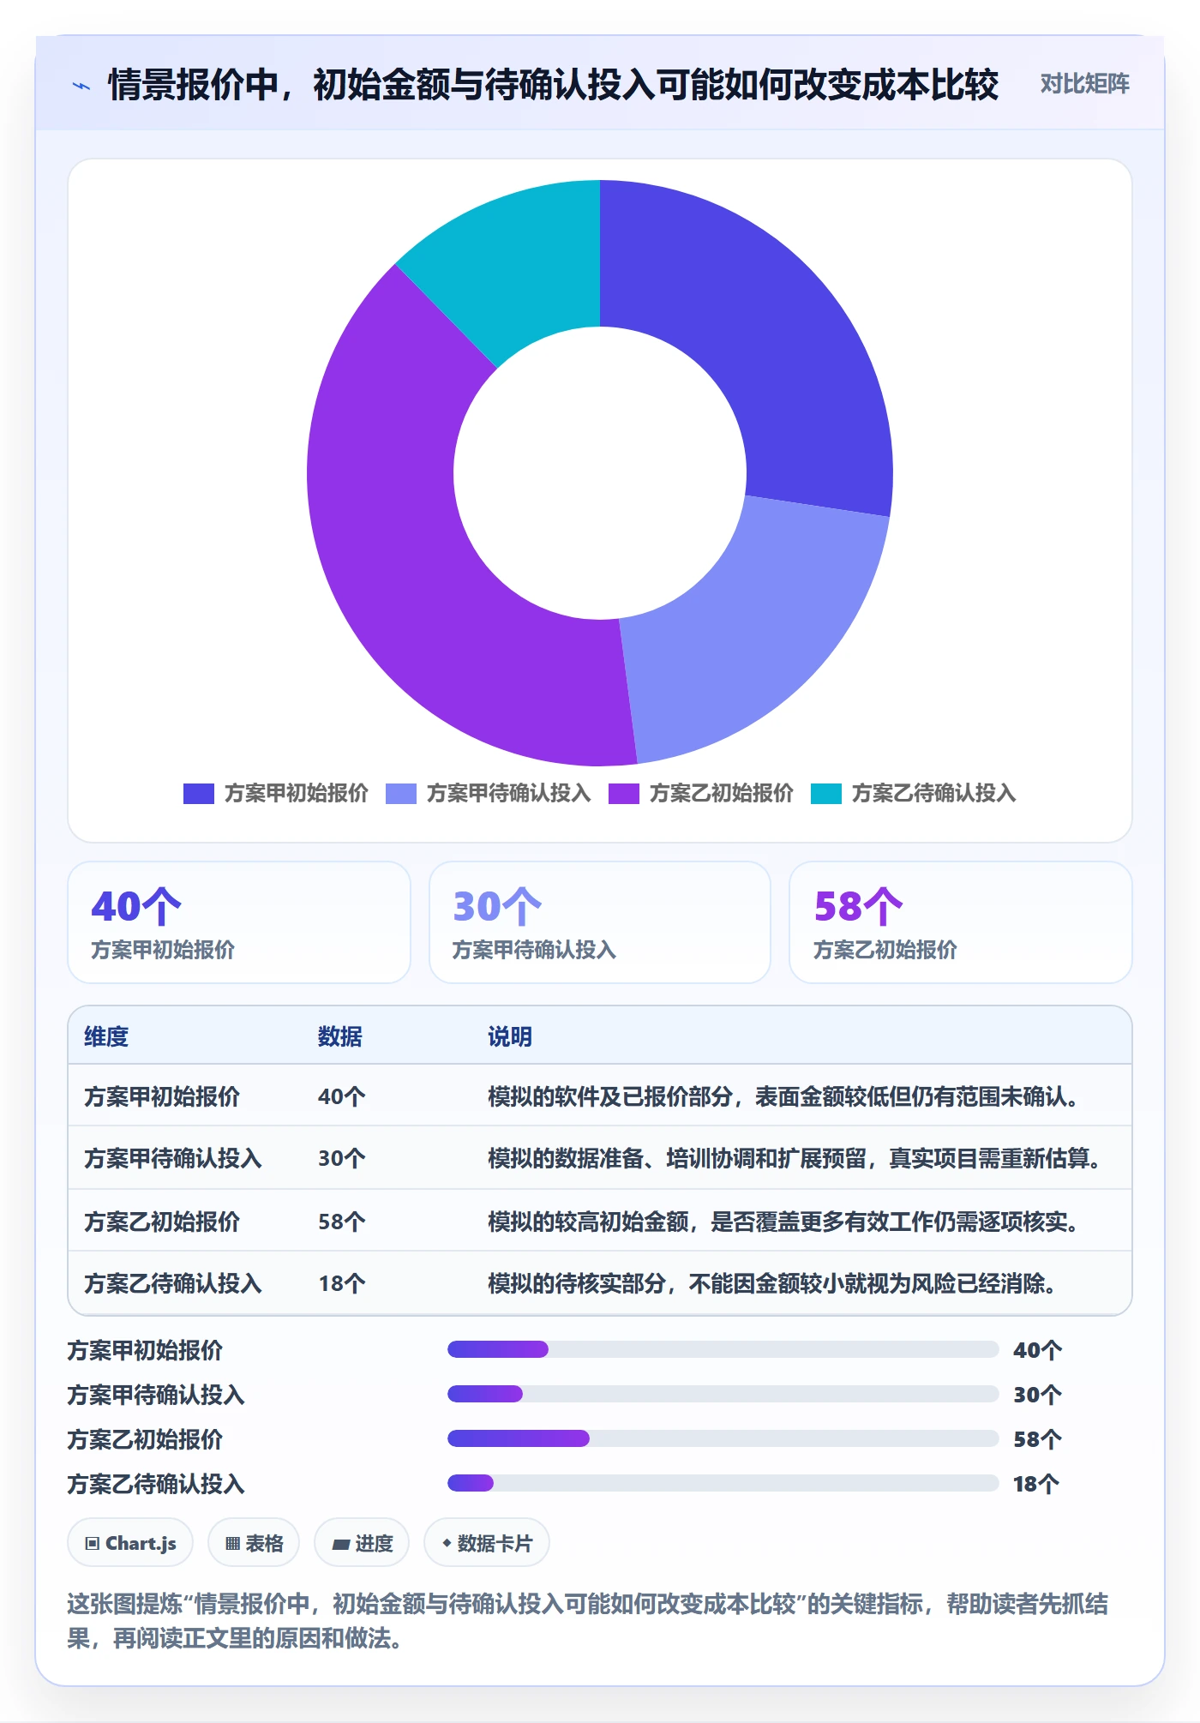Click the grid icon in 表格 chip
This screenshot has width=1200, height=1723.
point(232,1544)
